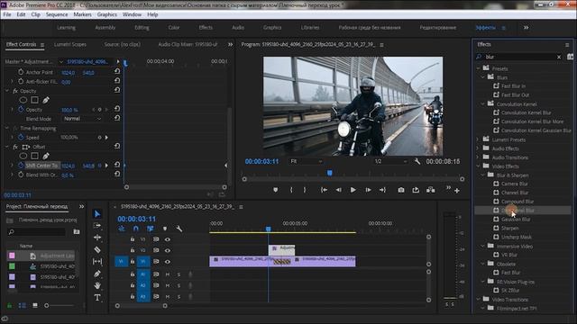Add marker in timeline header
This screenshot has width=577, height=324.
165,229
